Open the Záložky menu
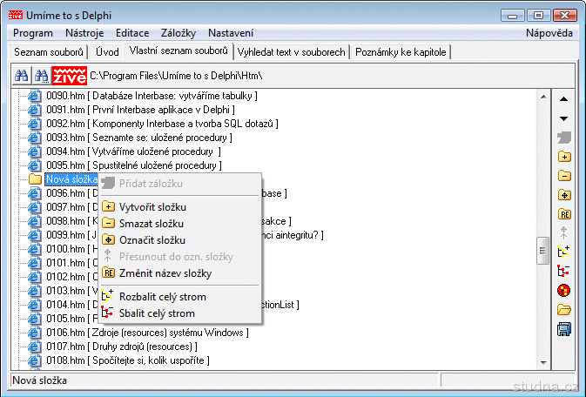Viewport: 586px width, 397px height. click(x=178, y=33)
